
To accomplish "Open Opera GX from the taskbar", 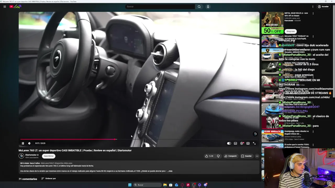I will pos(182,185).
